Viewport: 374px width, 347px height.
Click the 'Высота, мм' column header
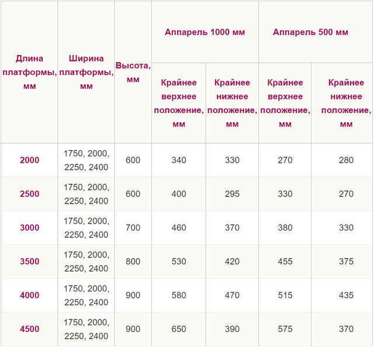(133, 72)
